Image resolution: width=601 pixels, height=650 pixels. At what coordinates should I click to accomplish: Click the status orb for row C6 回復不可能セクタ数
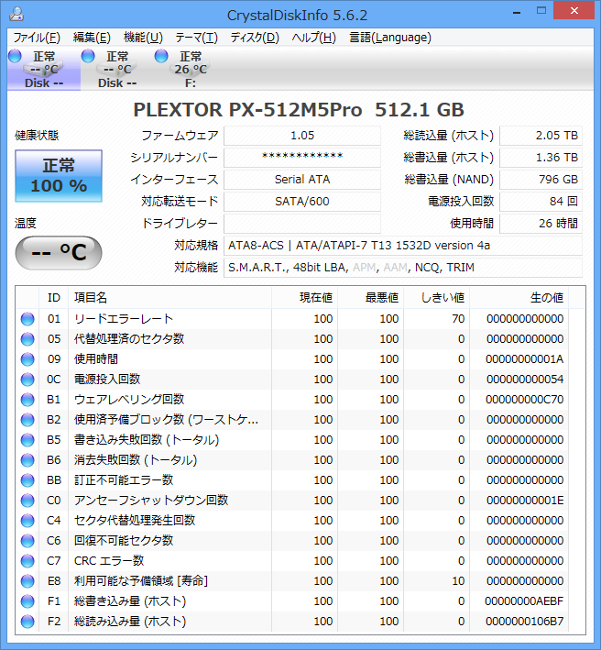tap(27, 541)
